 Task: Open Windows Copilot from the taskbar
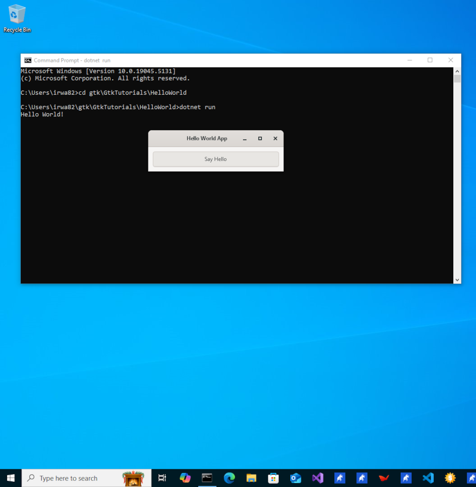click(x=185, y=478)
